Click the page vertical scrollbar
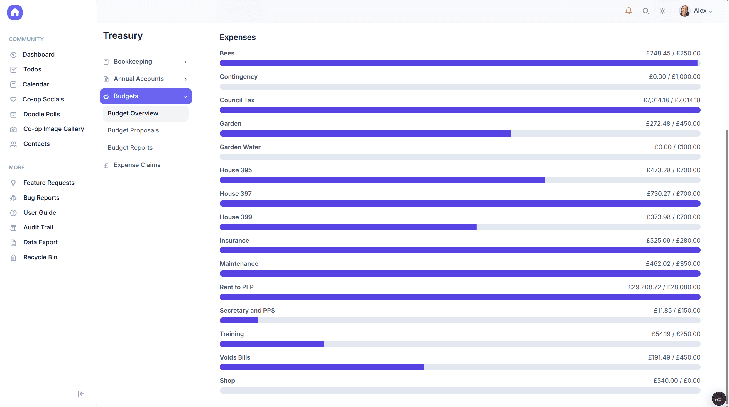 [727, 264]
